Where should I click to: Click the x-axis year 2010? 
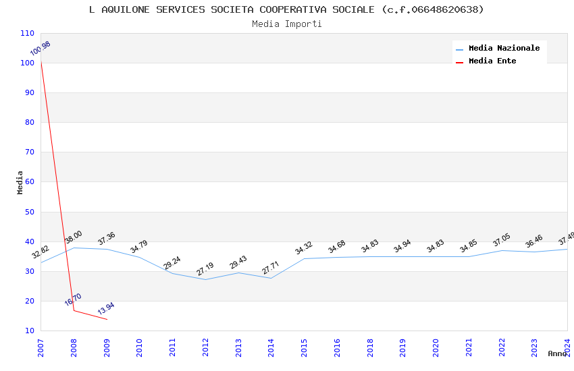click(x=140, y=347)
